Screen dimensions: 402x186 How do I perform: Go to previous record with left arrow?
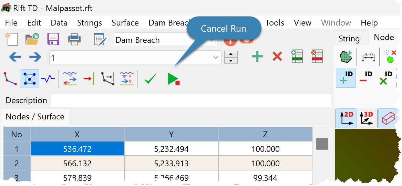pos(15,57)
